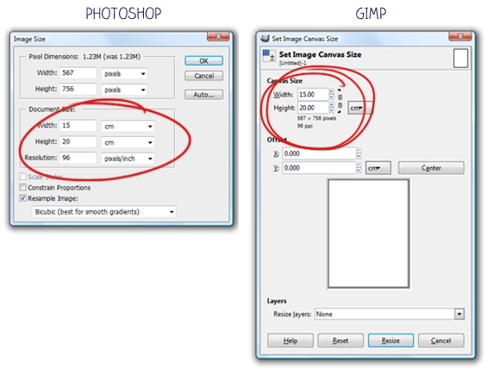
Task: Click the Auto... button
Action: click(203, 95)
